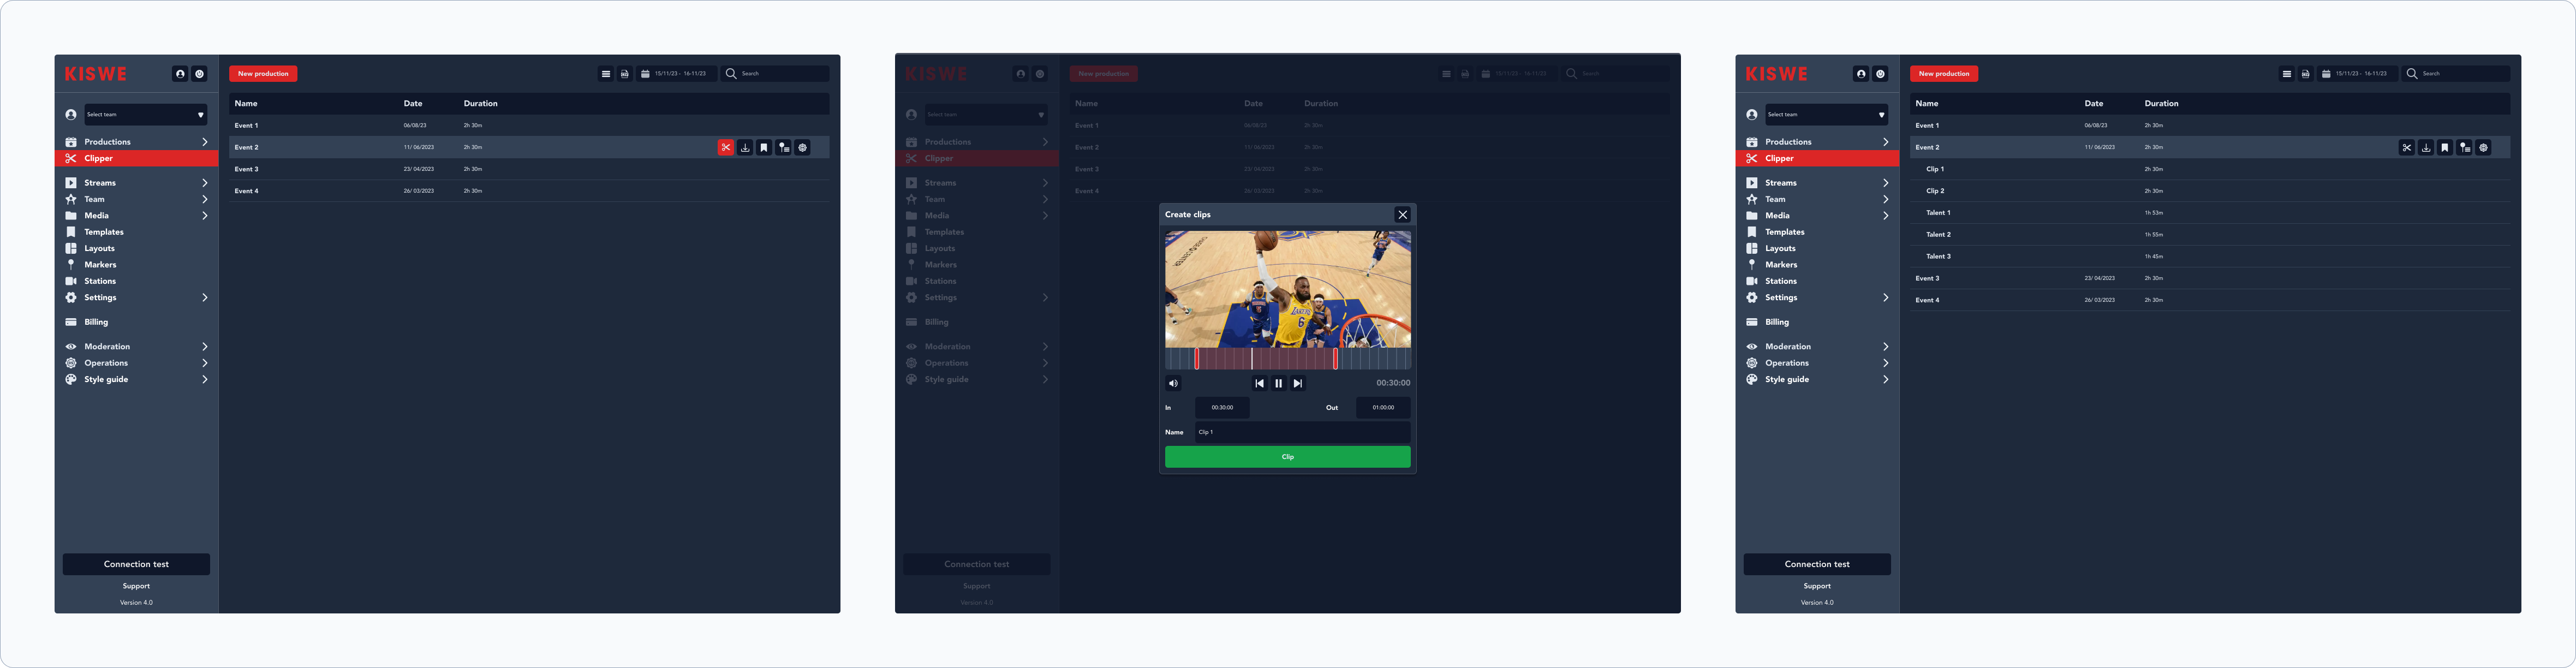
Task: Select Event 3 row in left screen
Action: coord(529,169)
